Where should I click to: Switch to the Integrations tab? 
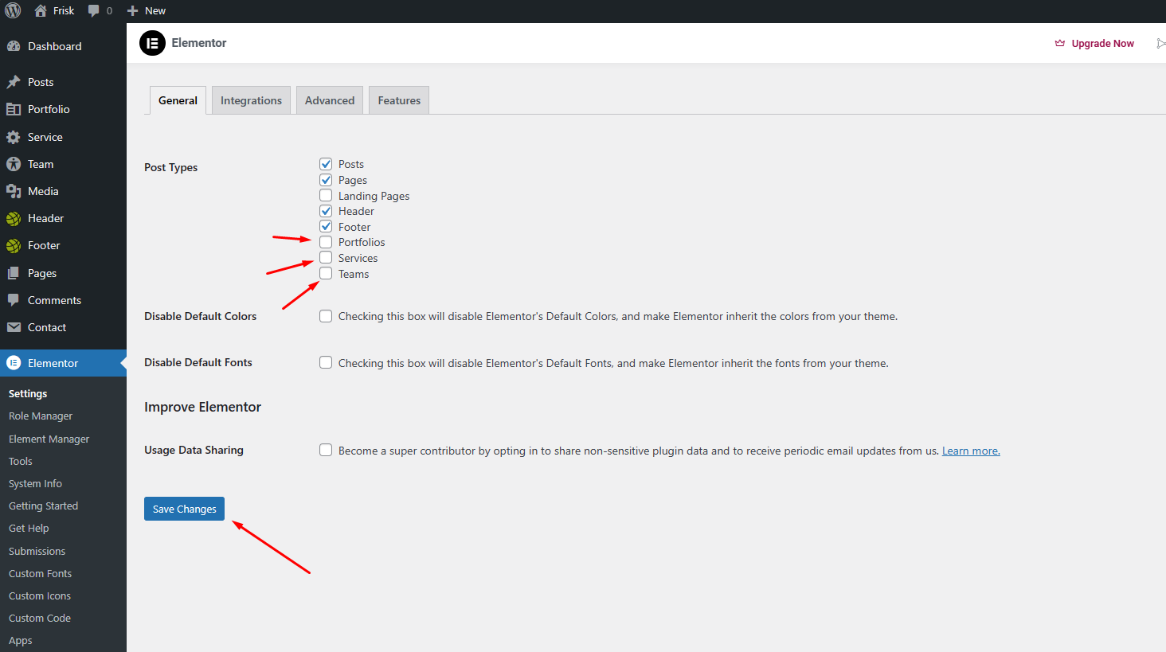251,100
